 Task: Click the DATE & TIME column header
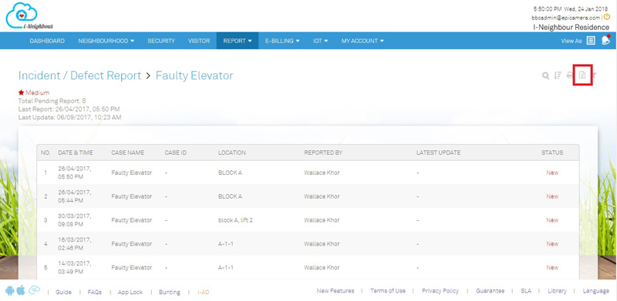pyautogui.click(x=76, y=152)
